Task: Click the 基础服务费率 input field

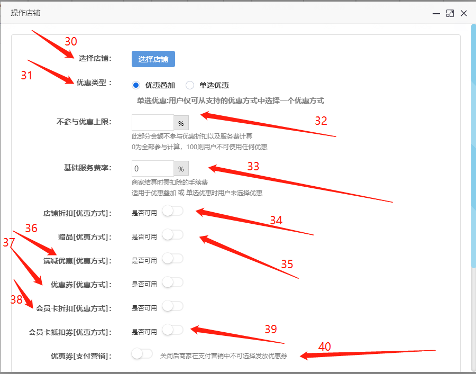Action: click(152, 169)
